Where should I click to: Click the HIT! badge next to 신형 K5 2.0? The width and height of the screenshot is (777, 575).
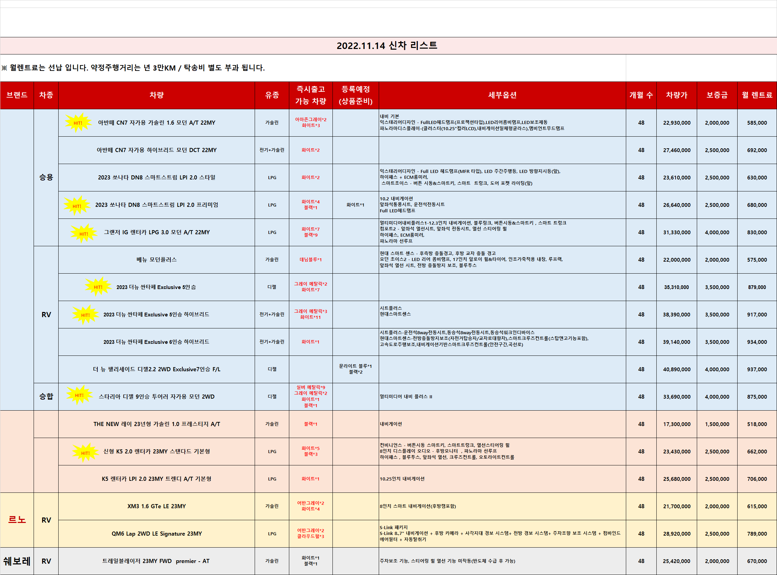85,452
